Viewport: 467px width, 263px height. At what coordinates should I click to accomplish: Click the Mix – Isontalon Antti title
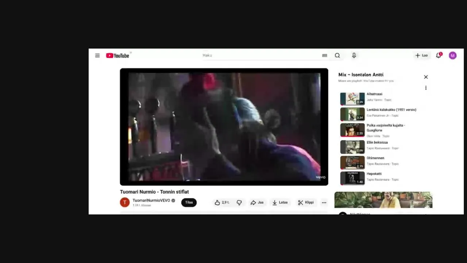point(361,75)
